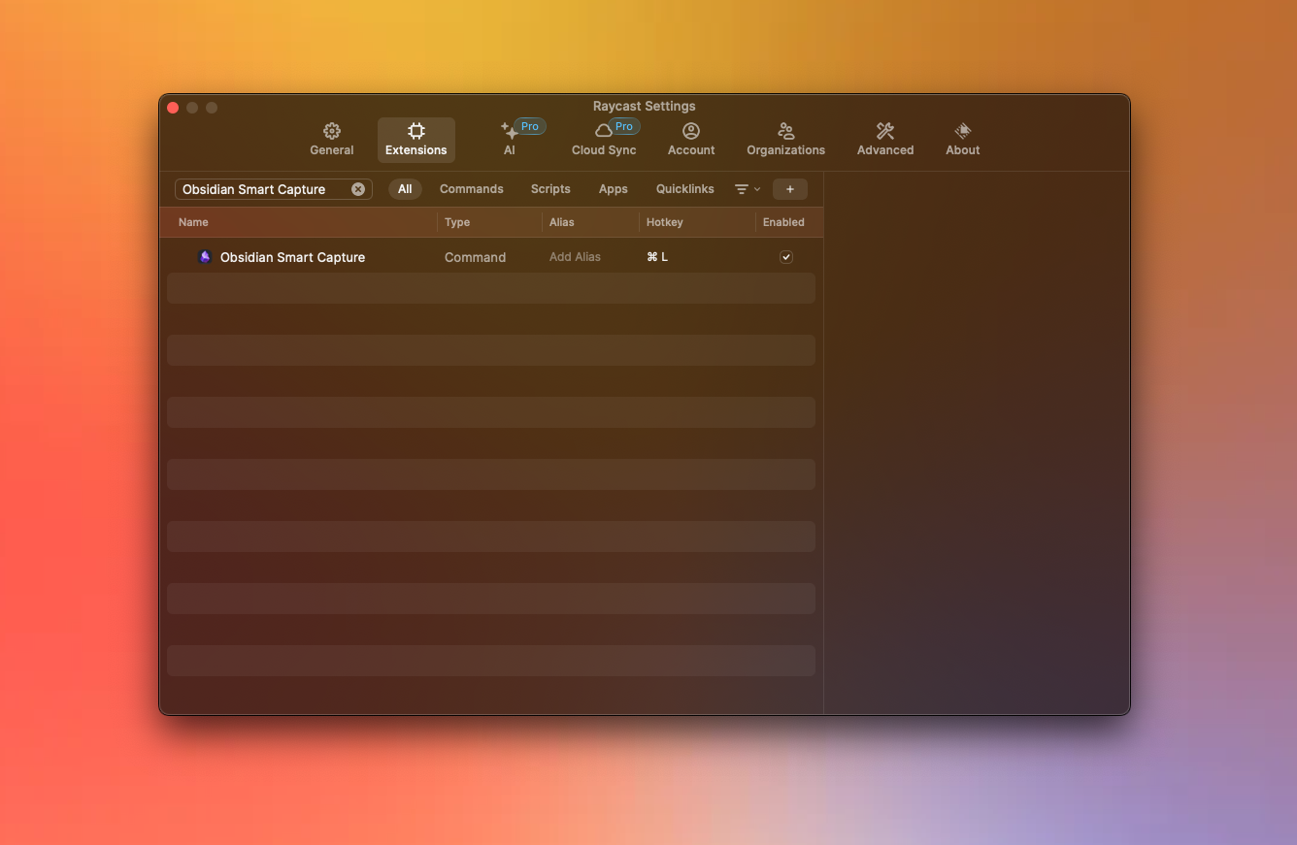Click the Hotkey column header
This screenshot has width=1297, height=845.
point(665,222)
